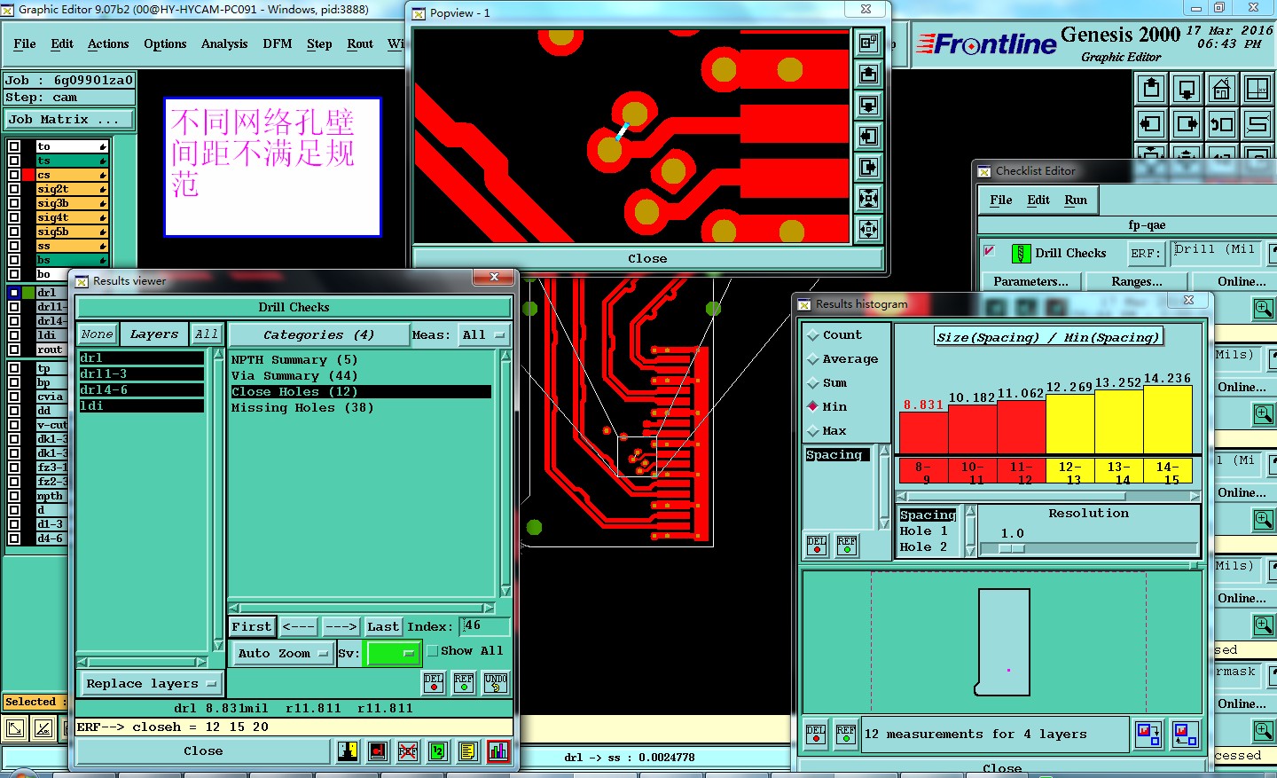Screen dimensions: 1277x778
Task: Click the Ranges... button in Checklist Editor
Action: coord(1137,282)
